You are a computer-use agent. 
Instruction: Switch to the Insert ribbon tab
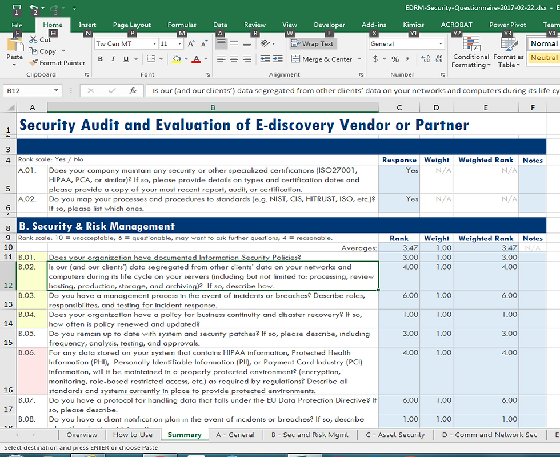(x=87, y=25)
